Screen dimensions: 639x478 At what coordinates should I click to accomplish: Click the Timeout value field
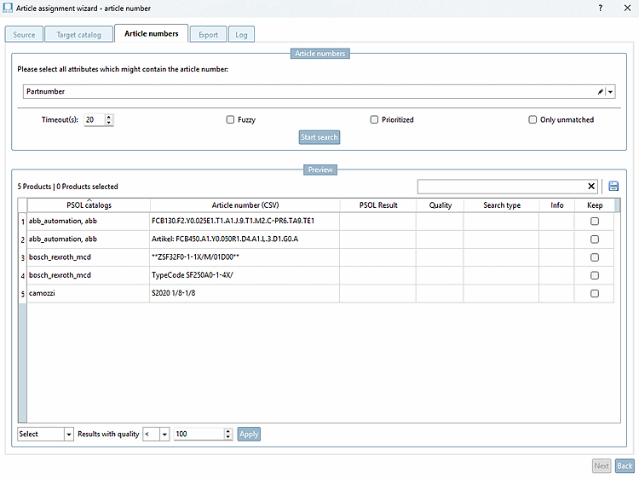[95, 119]
